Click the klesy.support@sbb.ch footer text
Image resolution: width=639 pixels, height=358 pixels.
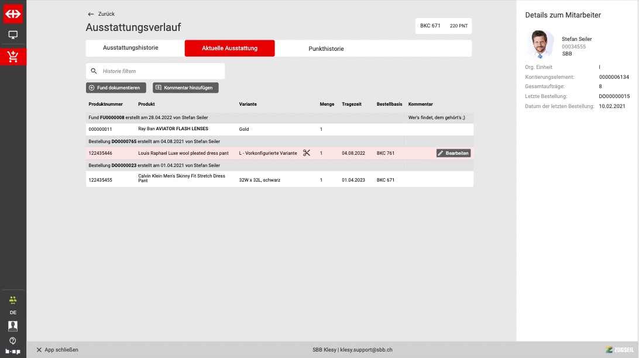tap(366, 350)
